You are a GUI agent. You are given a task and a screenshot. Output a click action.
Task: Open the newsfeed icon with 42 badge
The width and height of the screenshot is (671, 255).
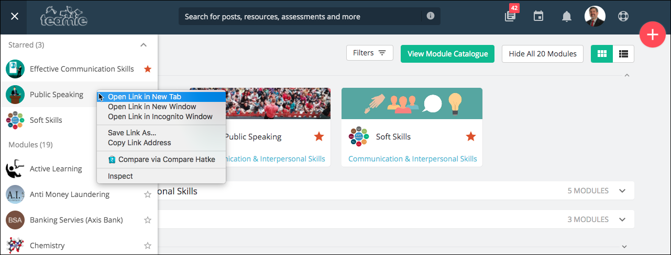(510, 16)
